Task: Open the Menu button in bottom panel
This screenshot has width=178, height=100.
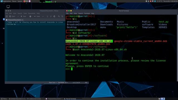Action: click(x=4, y=99)
